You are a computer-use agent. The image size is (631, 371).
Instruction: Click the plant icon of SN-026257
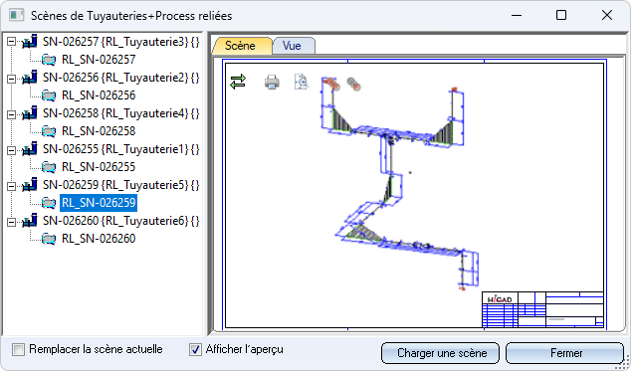point(30,42)
